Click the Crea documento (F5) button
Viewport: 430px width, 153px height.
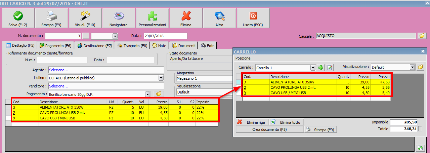point(270,129)
